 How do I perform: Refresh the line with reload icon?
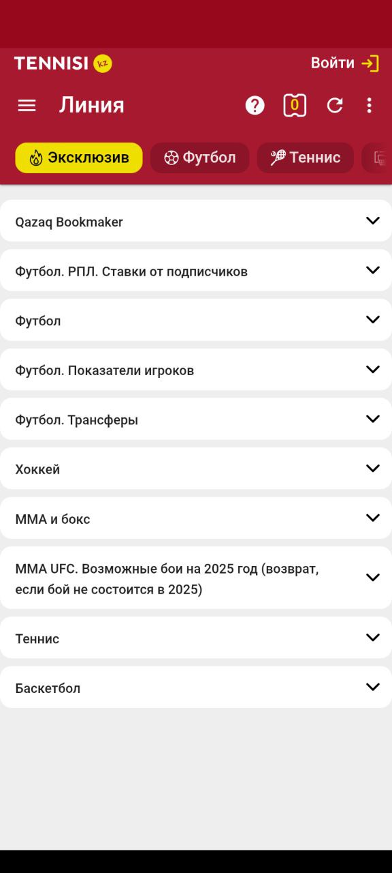[334, 105]
